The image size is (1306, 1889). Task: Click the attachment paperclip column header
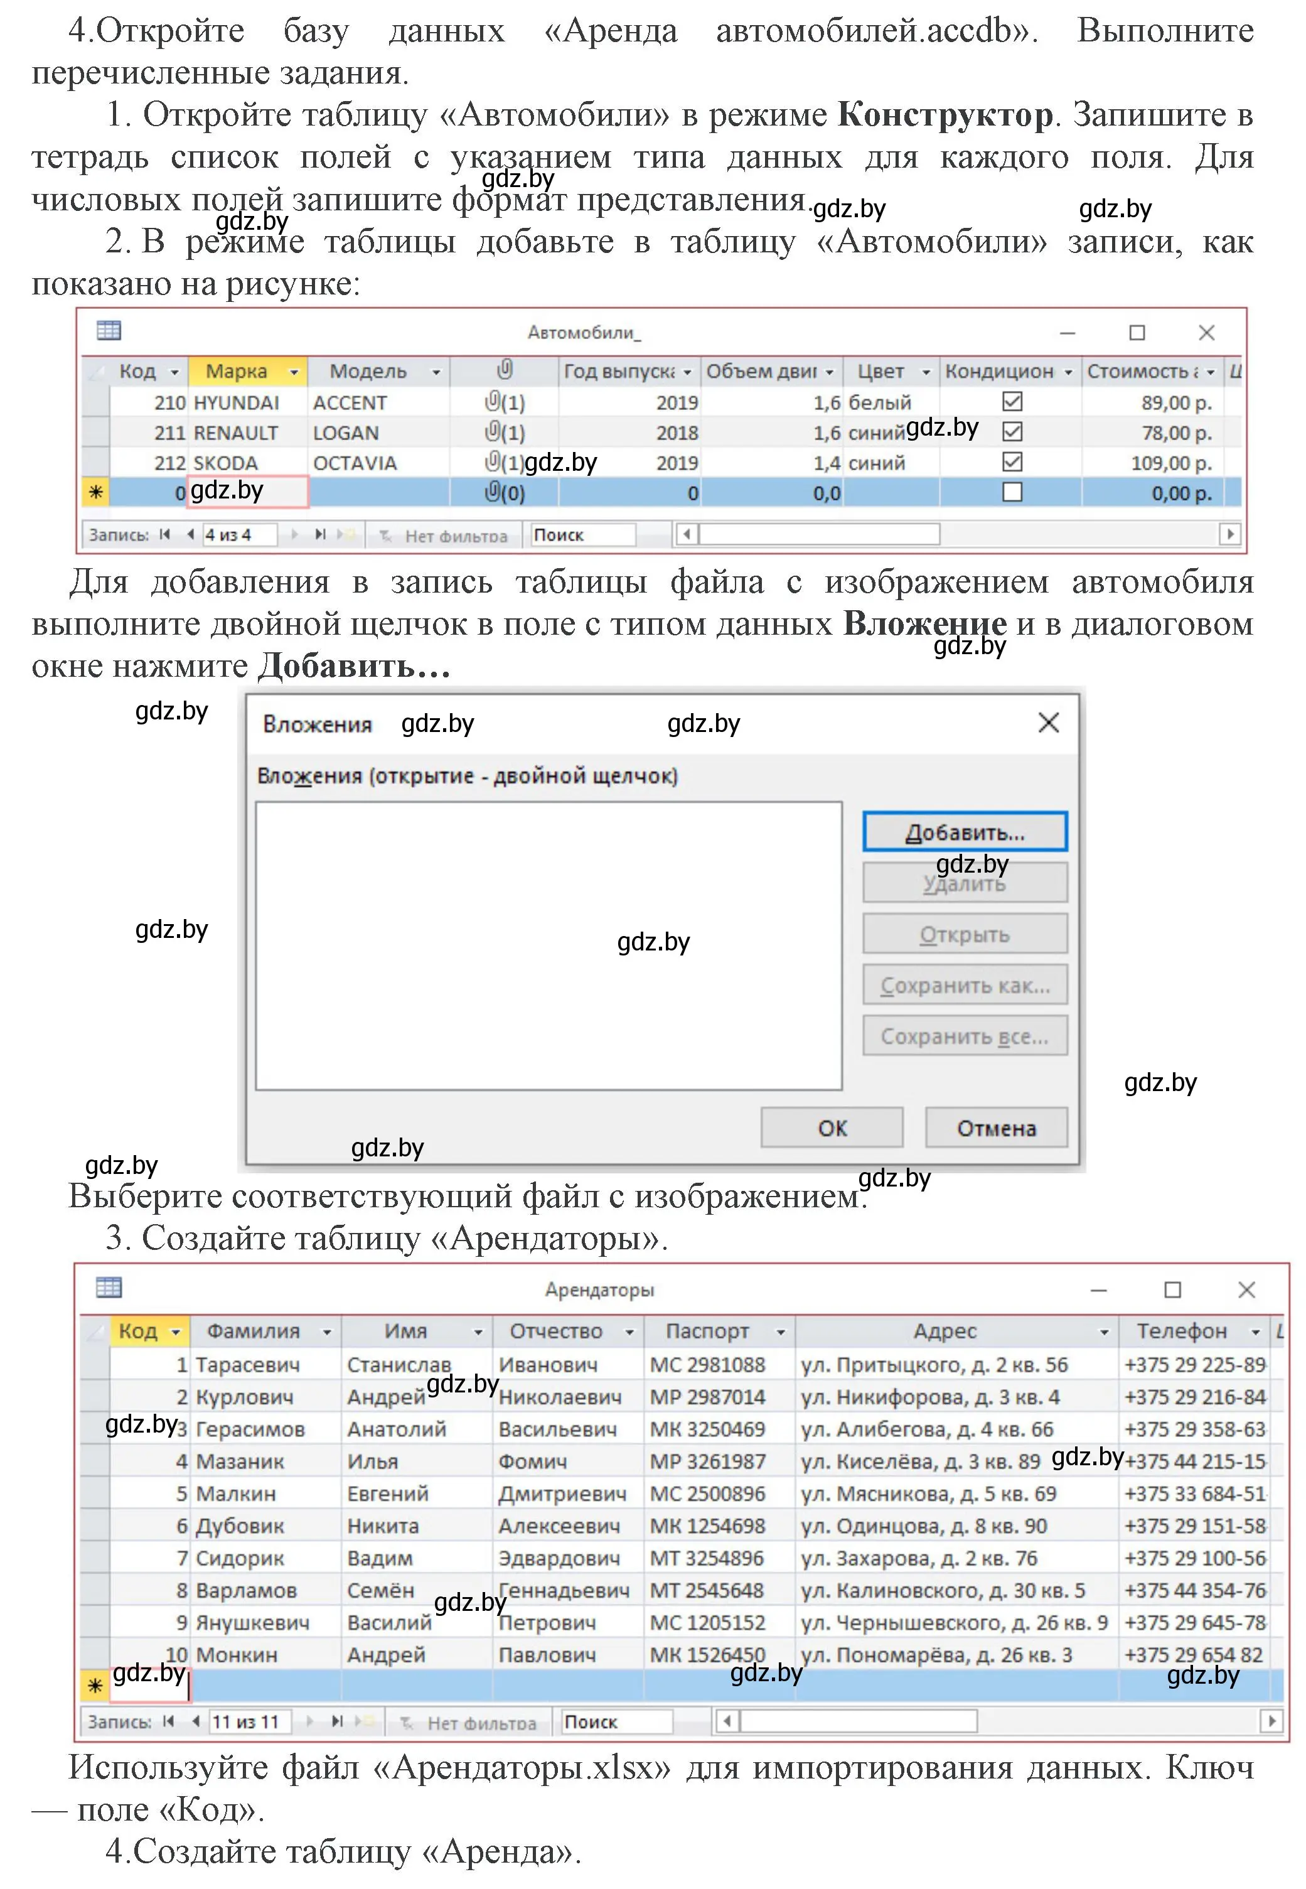click(504, 371)
